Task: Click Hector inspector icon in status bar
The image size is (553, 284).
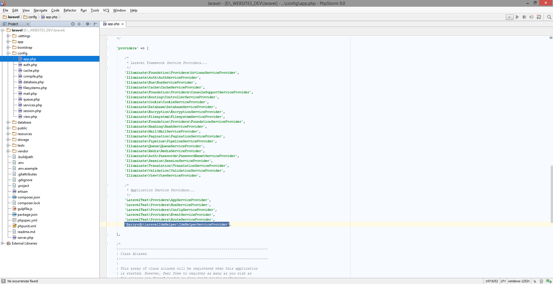Action: 541,281
